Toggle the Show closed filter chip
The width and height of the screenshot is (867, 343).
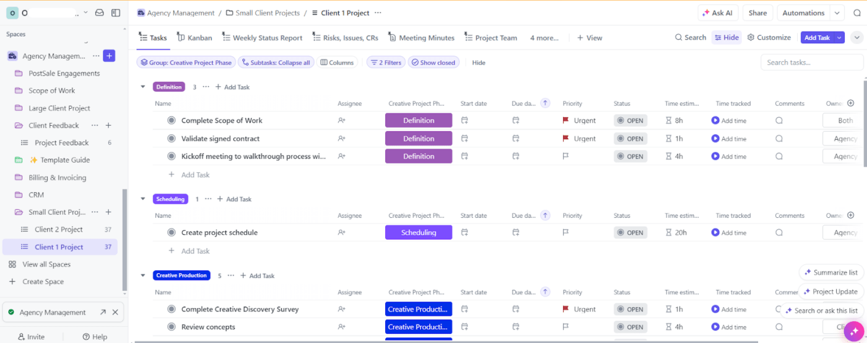pyautogui.click(x=434, y=63)
